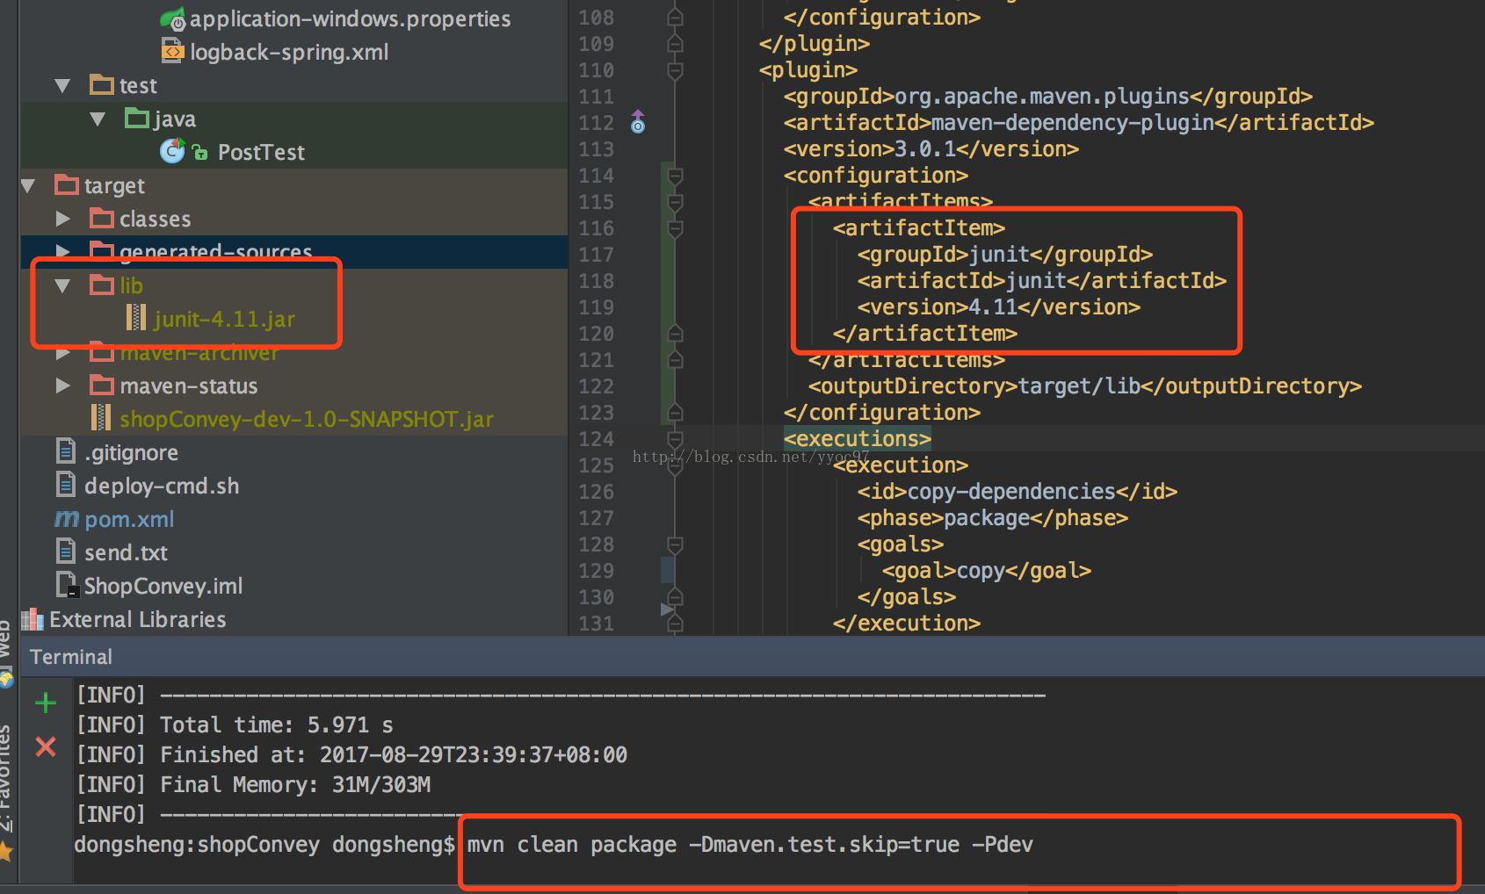Fold the plugin block at line 110
The image size is (1485, 894).
point(675,70)
